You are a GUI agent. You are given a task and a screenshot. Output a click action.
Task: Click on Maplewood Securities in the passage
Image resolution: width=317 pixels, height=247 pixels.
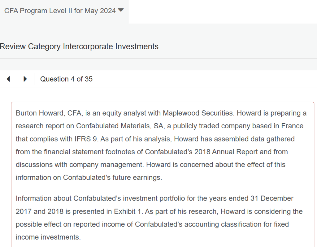click(198, 113)
